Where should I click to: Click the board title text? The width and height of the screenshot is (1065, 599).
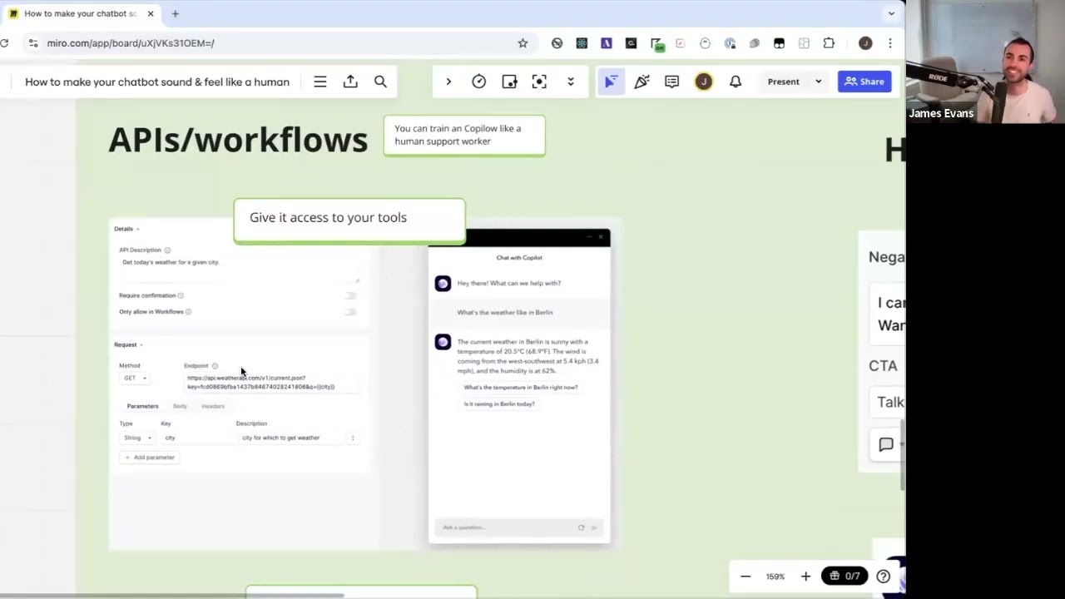tap(157, 82)
